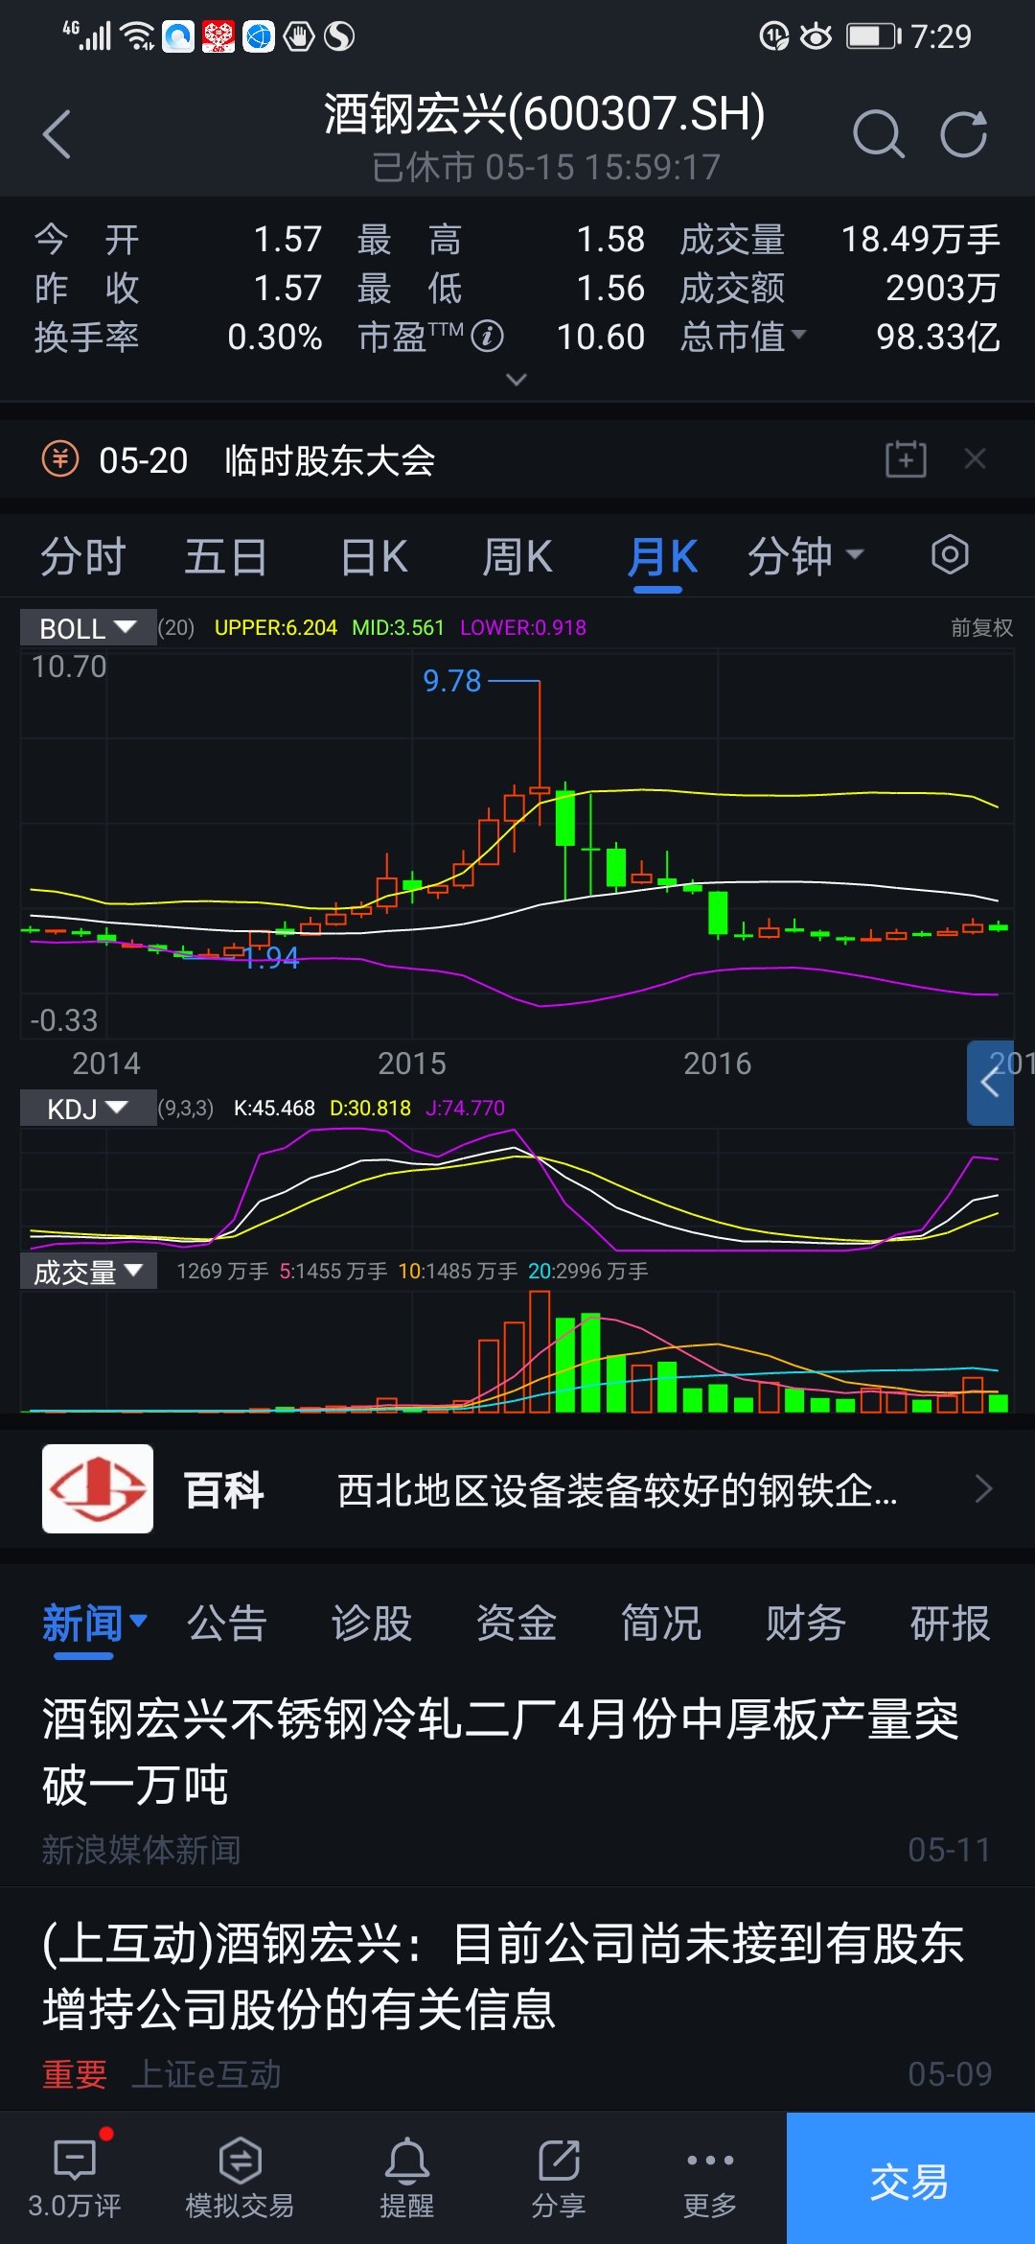This screenshot has width=1035, height=2244.
Task: Switch to the 简况 tab
Action: [x=661, y=1624]
